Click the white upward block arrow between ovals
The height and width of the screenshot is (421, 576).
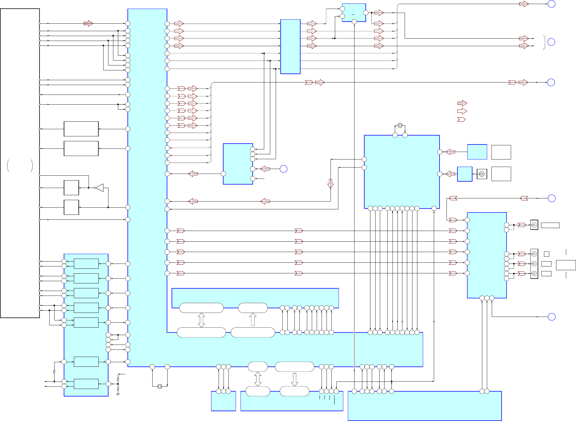pyautogui.click(x=253, y=319)
